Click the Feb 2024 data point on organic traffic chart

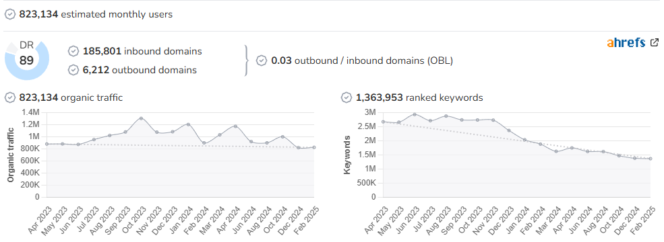point(204,143)
